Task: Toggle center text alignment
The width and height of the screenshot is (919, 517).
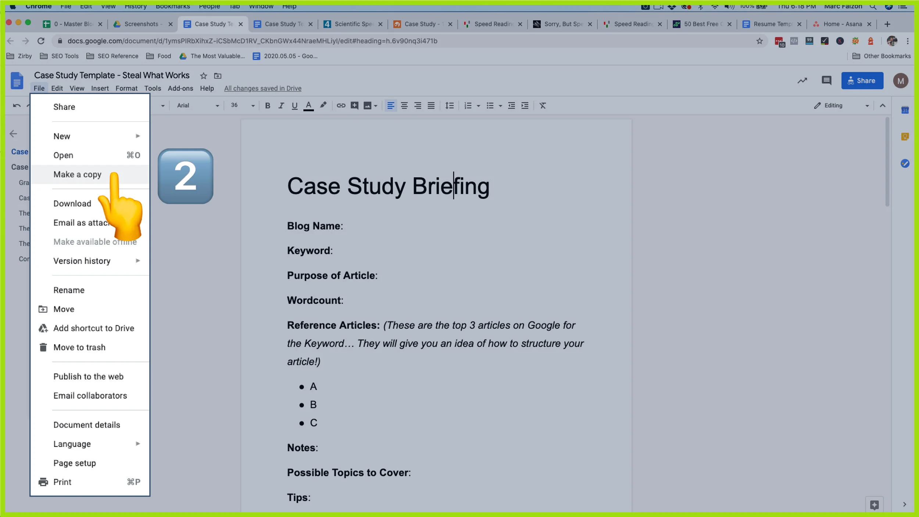Action: tap(404, 106)
